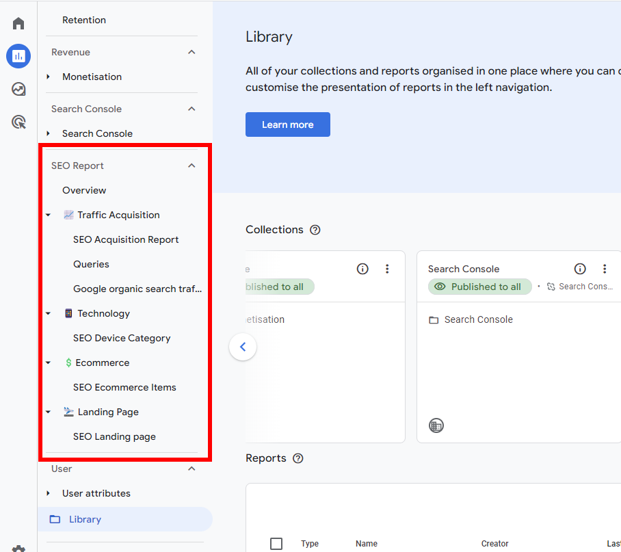Image resolution: width=621 pixels, height=552 pixels.
Task: Open the Home icon in left rail
Action: pyautogui.click(x=18, y=23)
